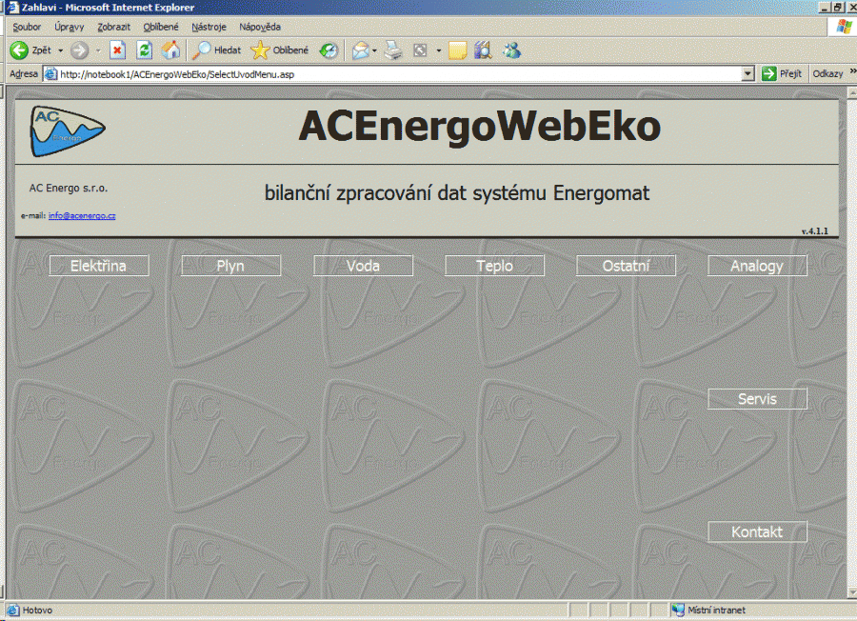Viewport: 857px width, 621px height.
Task: Click the Přejít go button
Action: (x=782, y=73)
